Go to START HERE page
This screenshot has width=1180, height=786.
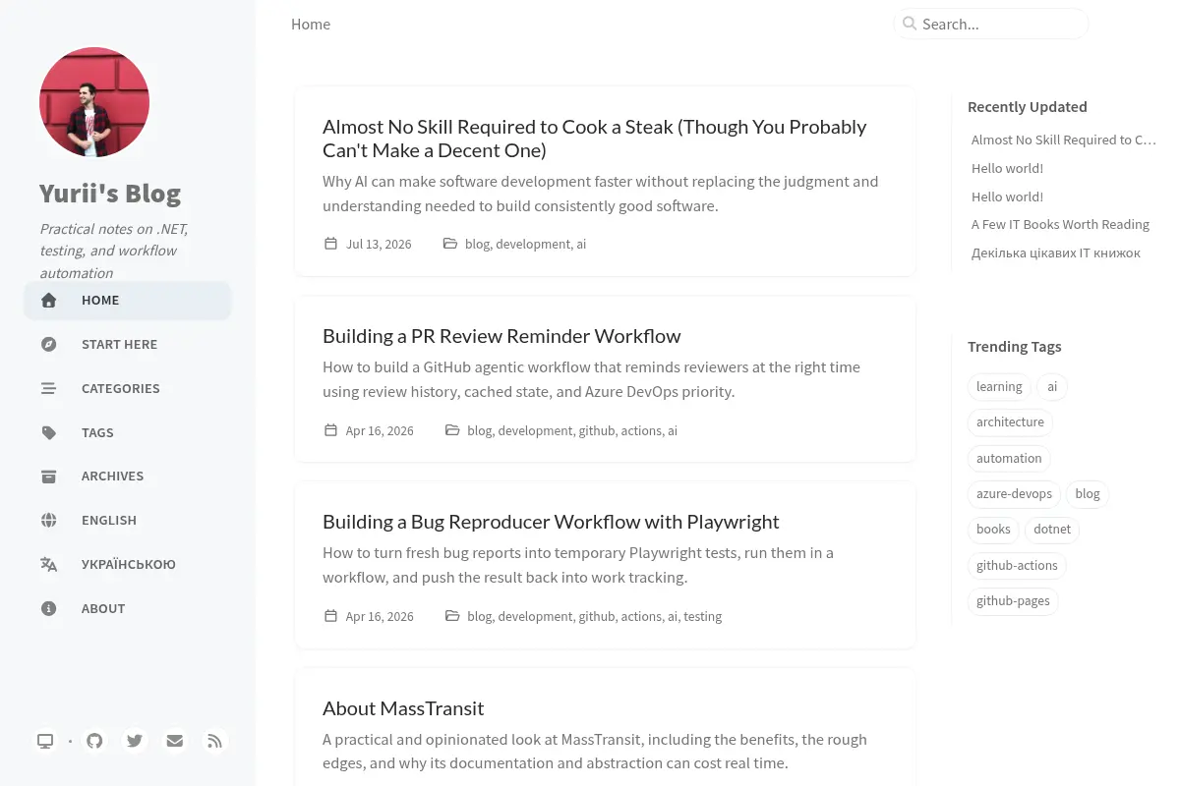pyautogui.click(x=128, y=345)
